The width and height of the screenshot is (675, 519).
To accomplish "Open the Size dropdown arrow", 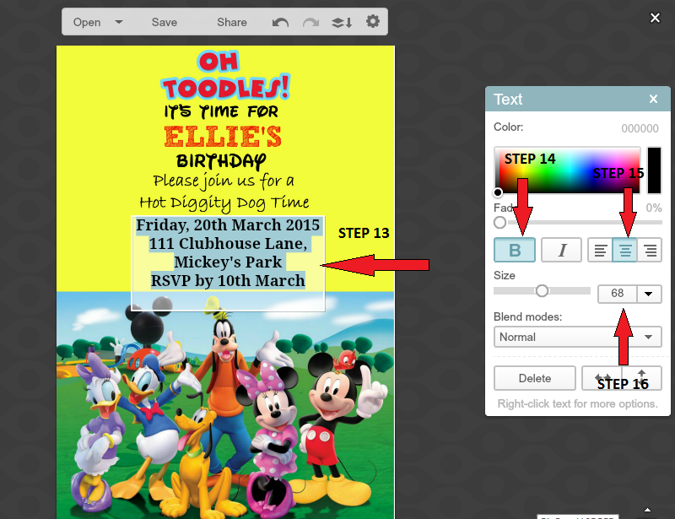I will (x=649, y=295).
